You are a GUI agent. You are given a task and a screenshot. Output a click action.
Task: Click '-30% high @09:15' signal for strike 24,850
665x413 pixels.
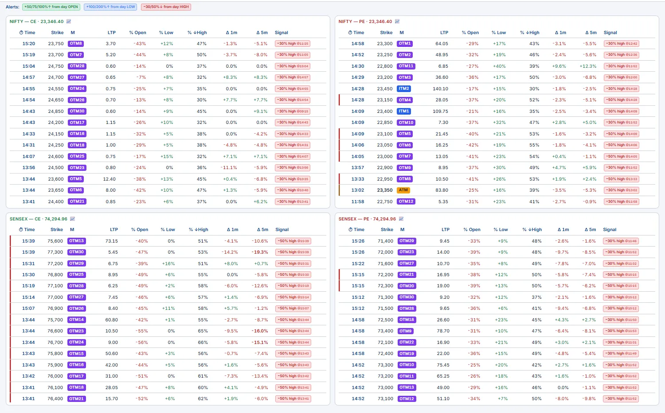click(x=293, y=111)
